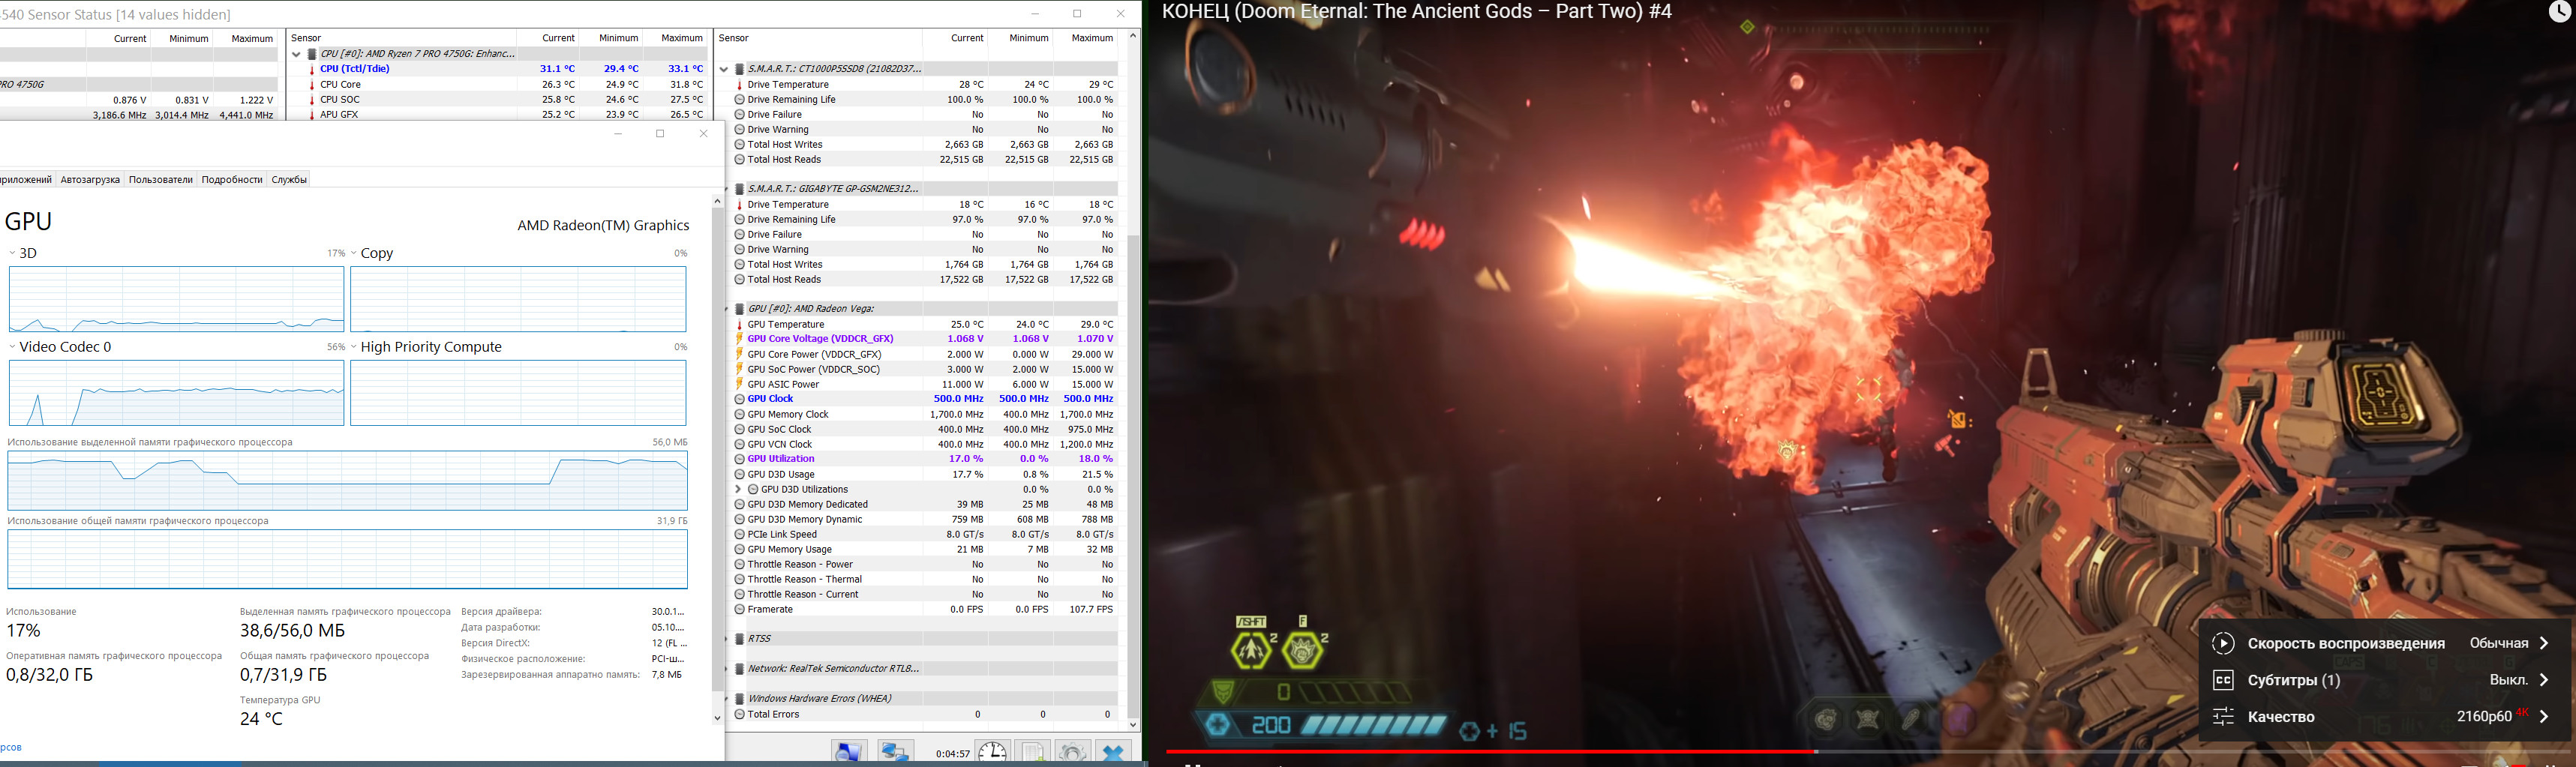The width and height of the screenshot is (2576, 767).
Task: Click the clock icon beside GPU Clock
Action: [739, 399]
